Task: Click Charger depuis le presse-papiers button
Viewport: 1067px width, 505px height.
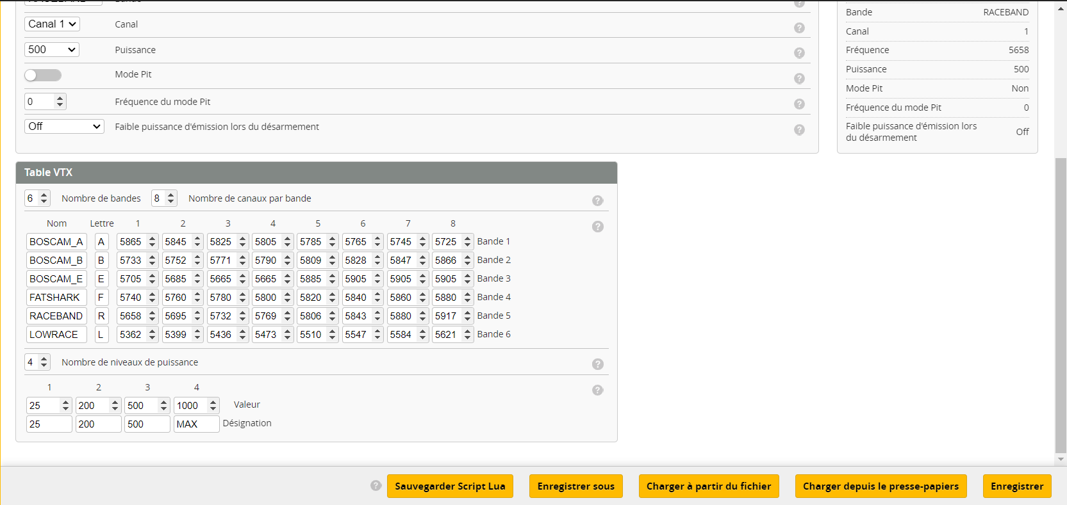Action: [881, 486]
